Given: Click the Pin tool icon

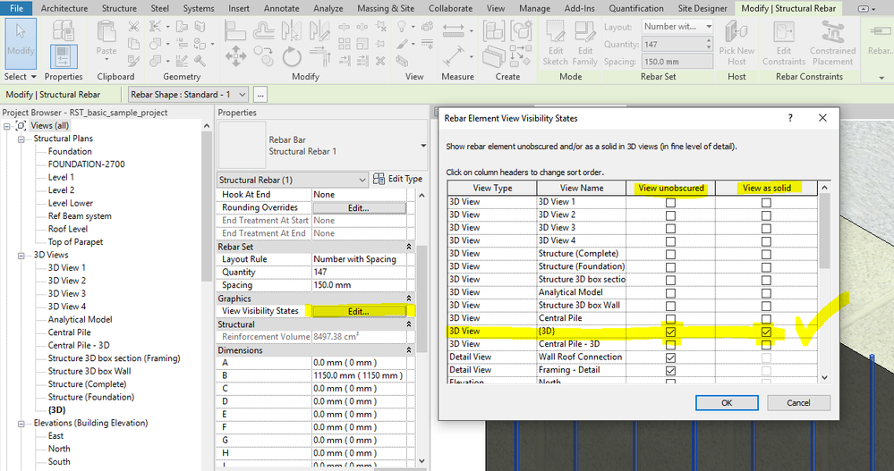Looking at the screenshot, I should pyautogui.click(x=380, y=43).
